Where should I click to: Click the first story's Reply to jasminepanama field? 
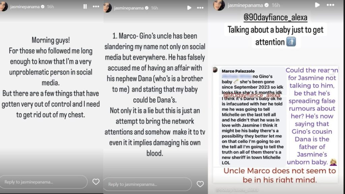[x=44, y=182]
